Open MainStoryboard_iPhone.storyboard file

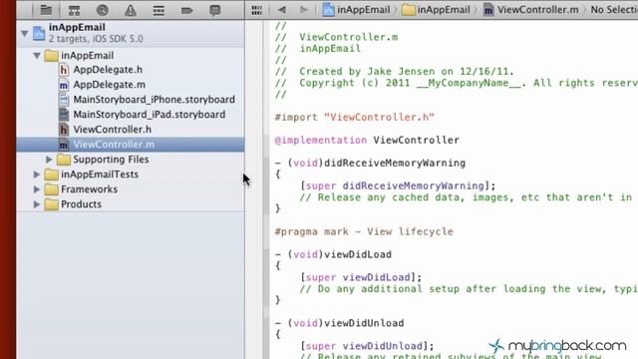(155, 100)
